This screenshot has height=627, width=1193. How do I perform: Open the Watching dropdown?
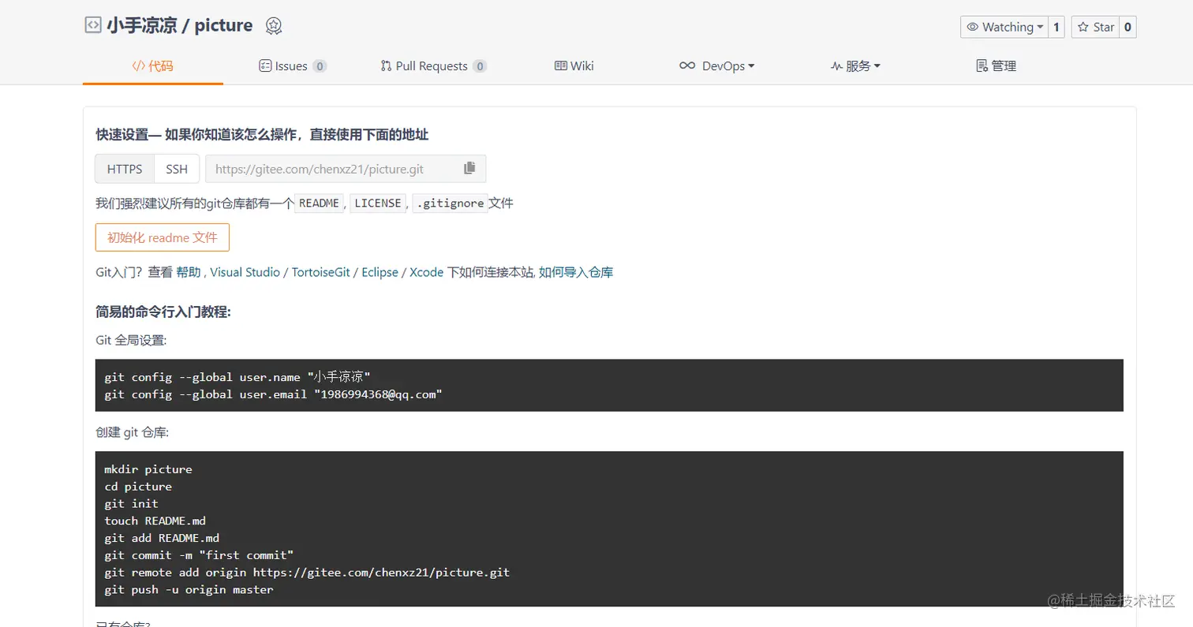1004,27
